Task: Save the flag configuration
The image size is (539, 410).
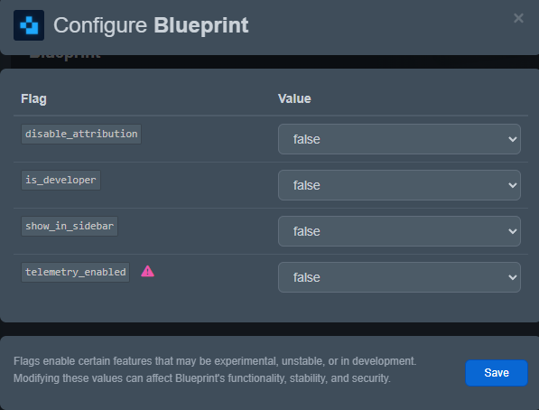Action: pyautogui.click(x=497, y=373)
